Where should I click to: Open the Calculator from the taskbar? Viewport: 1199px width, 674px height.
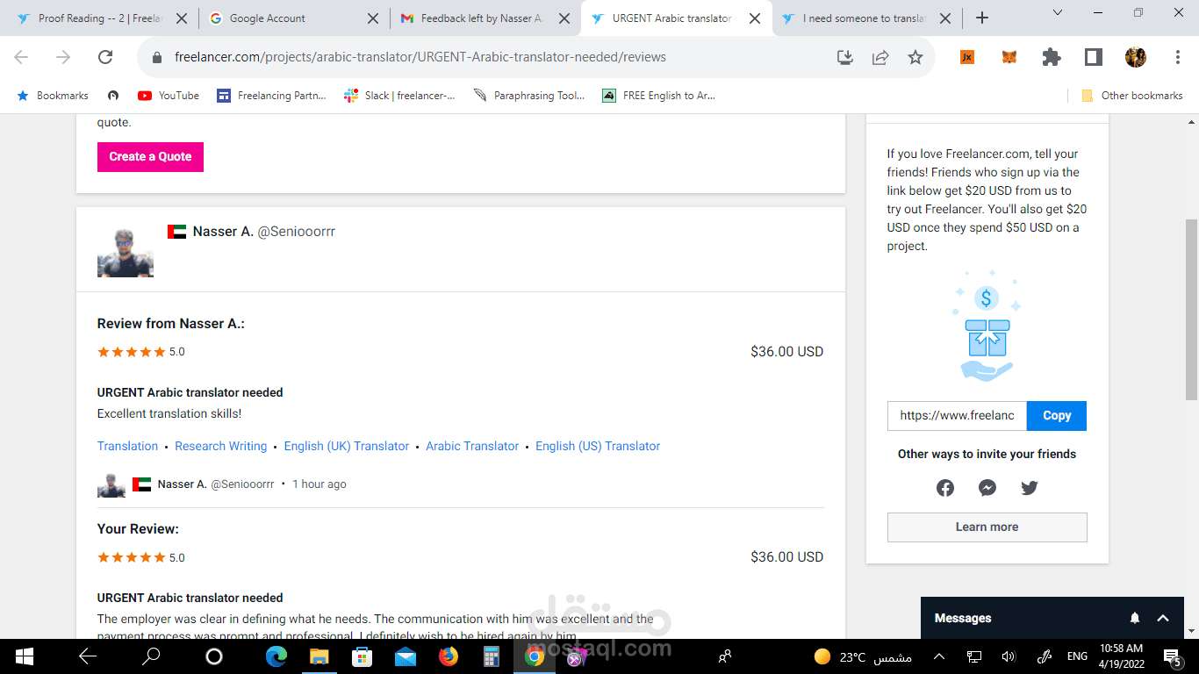point(492,656)
